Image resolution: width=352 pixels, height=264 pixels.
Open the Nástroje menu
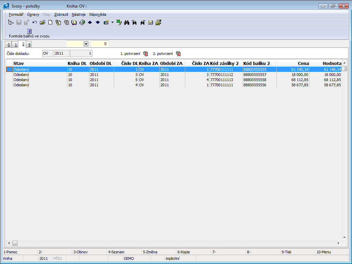pos(79,14)
